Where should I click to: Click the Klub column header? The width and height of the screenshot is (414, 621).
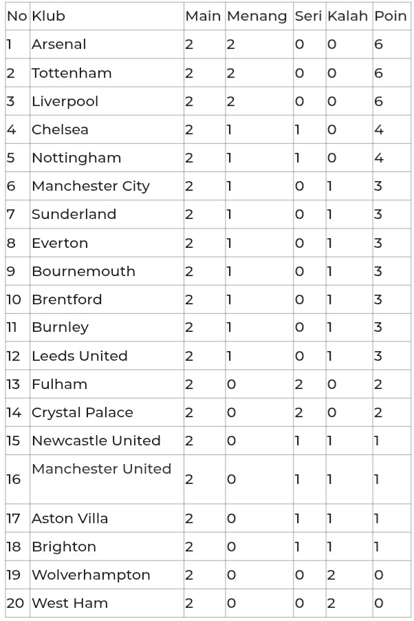pyautogui.click(x=48, y=16)
